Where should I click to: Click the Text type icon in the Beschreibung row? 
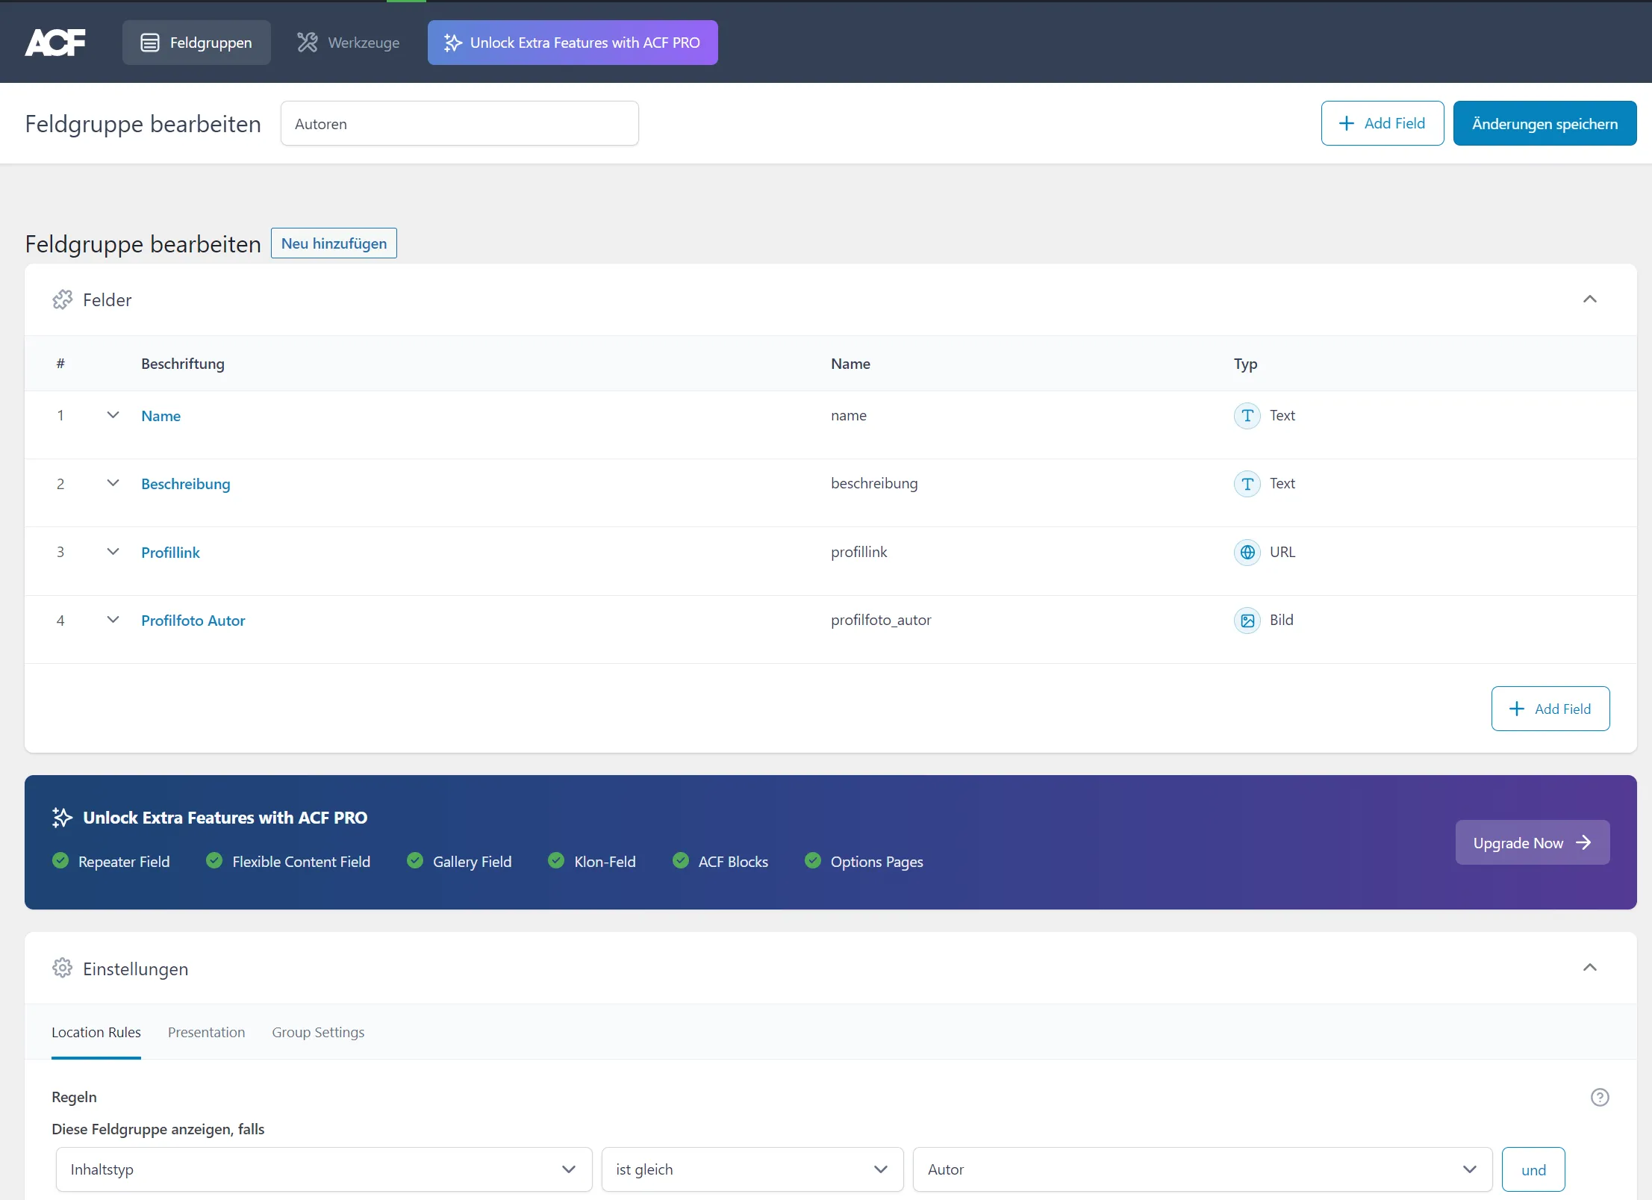[x=1247, y=484]
